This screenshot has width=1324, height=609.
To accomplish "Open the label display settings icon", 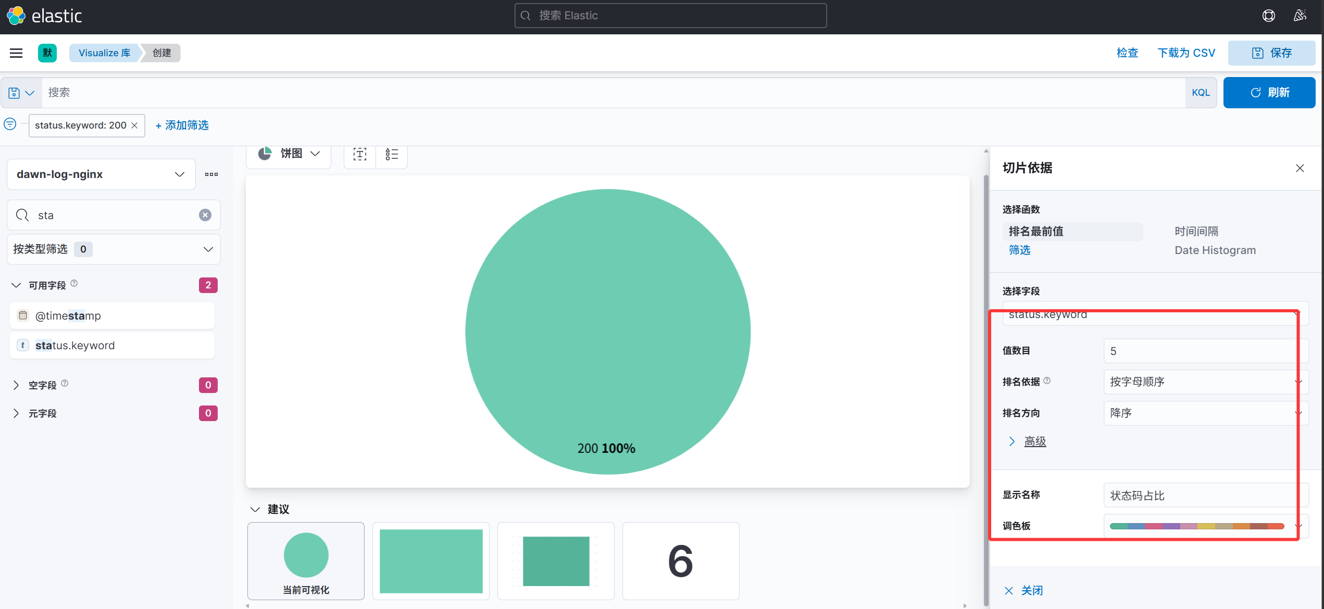I will (x=360, y=154).
